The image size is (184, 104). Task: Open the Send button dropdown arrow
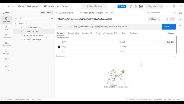coord(174,27)
